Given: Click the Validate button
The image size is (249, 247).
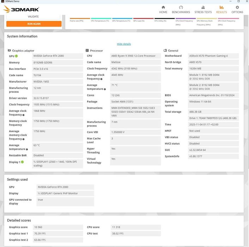Looking at the screenshot, I should [33, 17].
